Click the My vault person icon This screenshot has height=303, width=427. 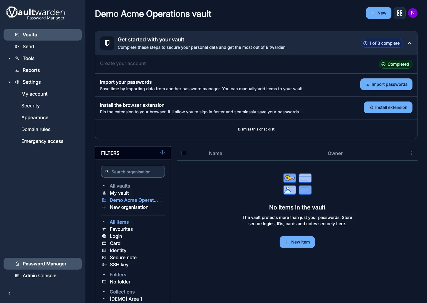pos(104,193)
